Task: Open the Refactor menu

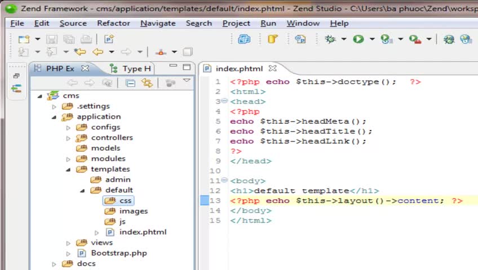Action: click(x=113, y=24)
